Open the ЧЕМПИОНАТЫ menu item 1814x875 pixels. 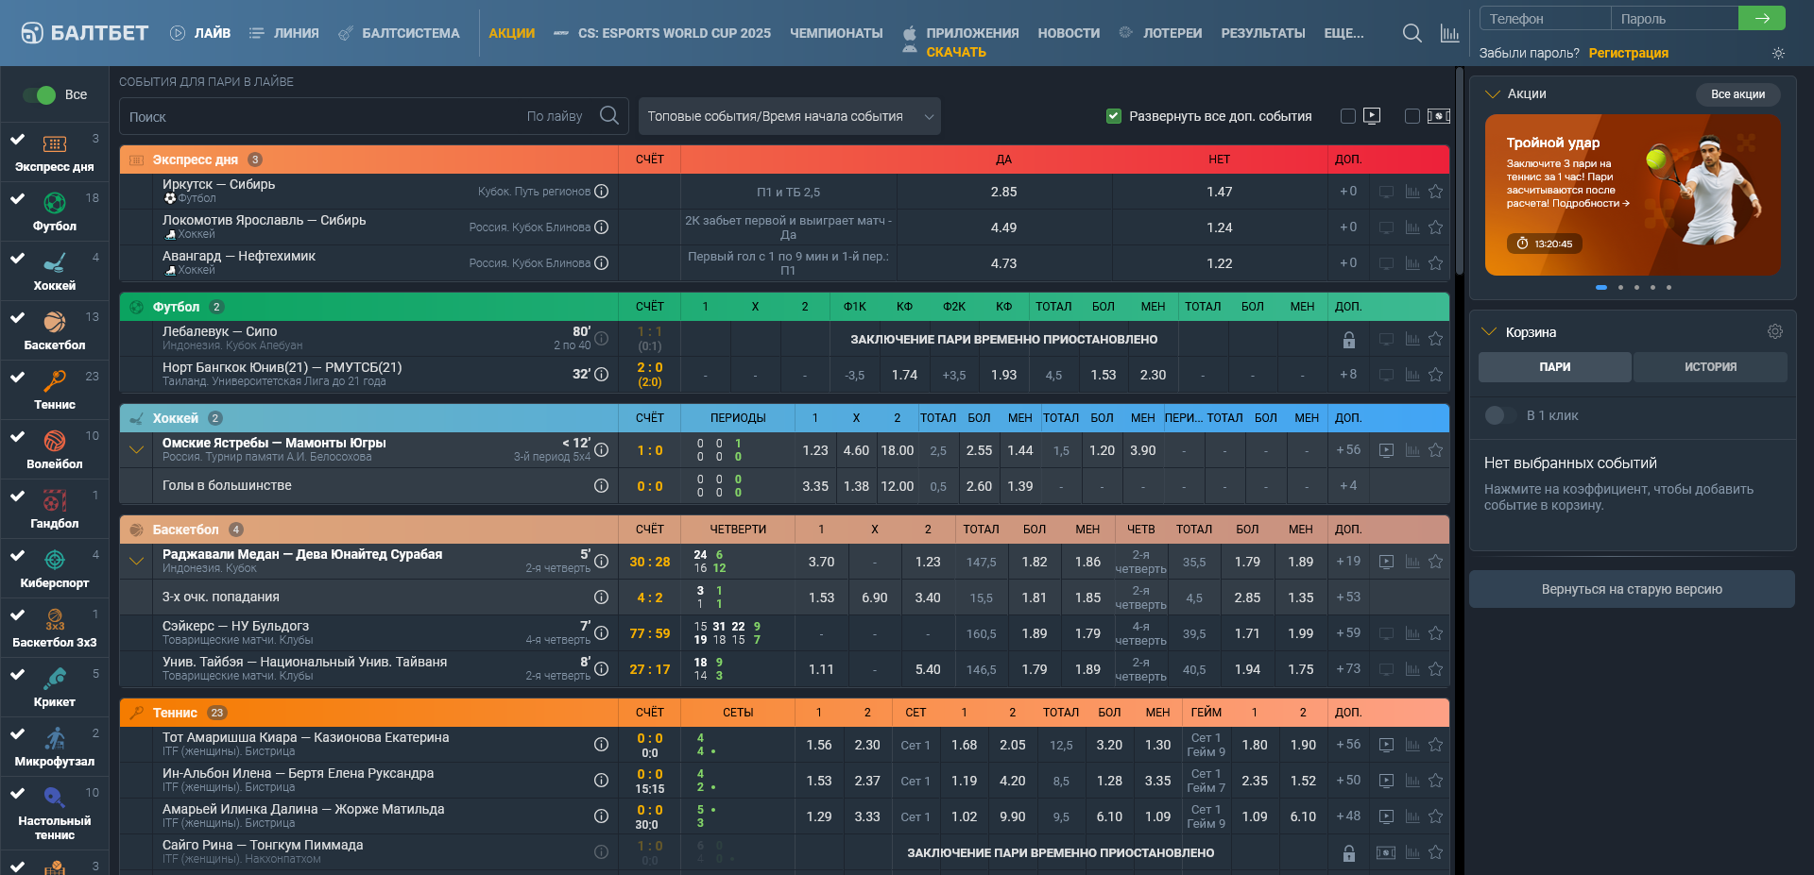point(835,33)
